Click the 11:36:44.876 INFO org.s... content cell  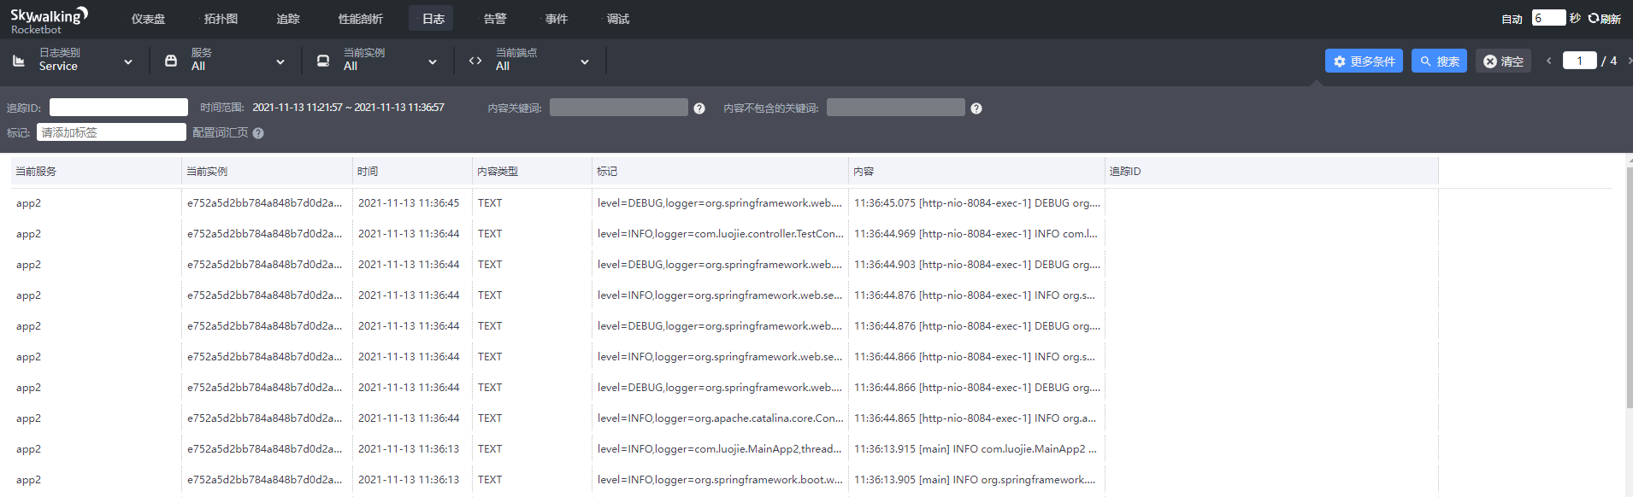click(976, 295)
